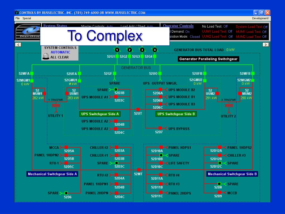This screenshot has width=285, height=214.
Task: Click the 282 kW reading under MUM1
Action: point(38,98)
